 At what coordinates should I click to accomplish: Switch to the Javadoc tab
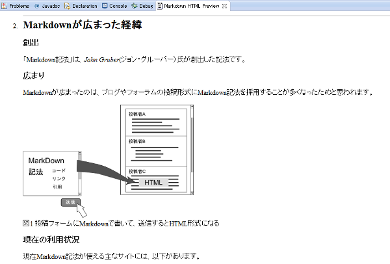[47, 6]
